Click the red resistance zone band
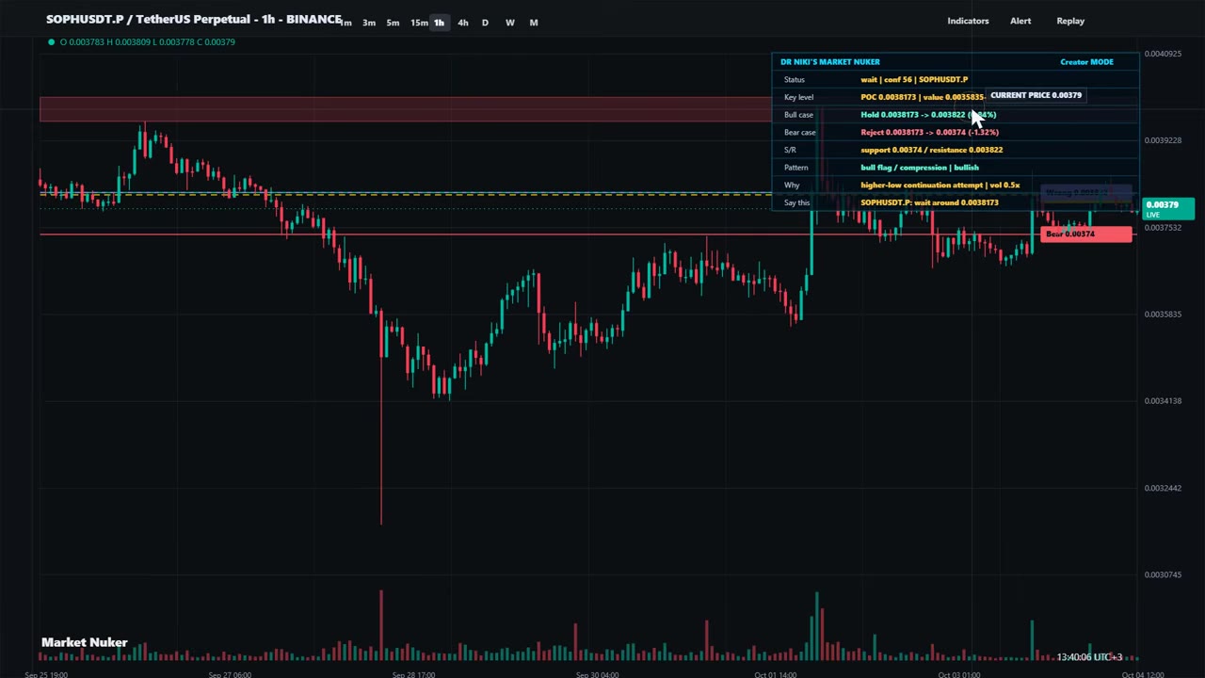Viewport: 1205px width, 678px height. point(405,109)
